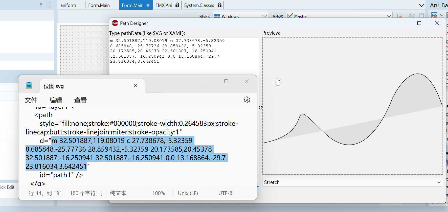Viewport: 448px width, 212px height.
Task: Expand the arrow beside the Ani_Ba layout icon
Action: tap(442, 15)
